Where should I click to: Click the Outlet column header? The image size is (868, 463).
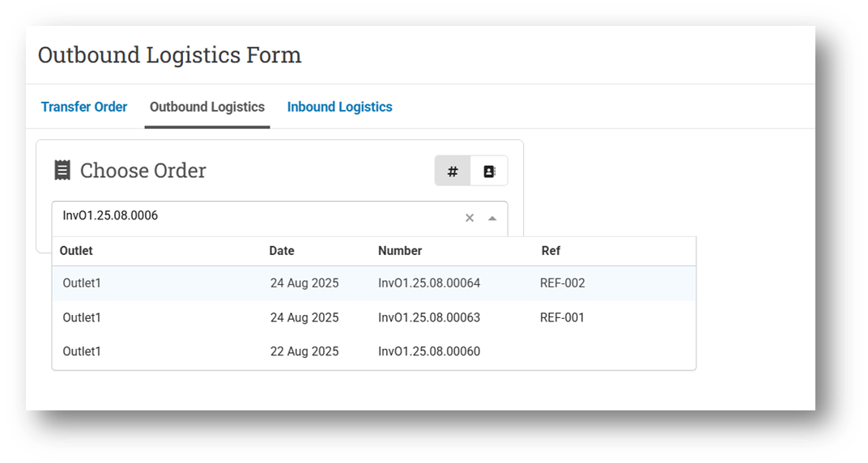pos(76,251)
